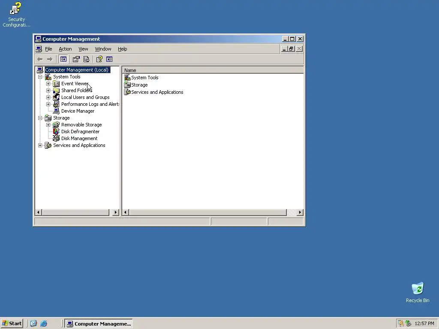
Task: Launch Internet Explorer from Quick Launch
Action: [x=44, y=324]
